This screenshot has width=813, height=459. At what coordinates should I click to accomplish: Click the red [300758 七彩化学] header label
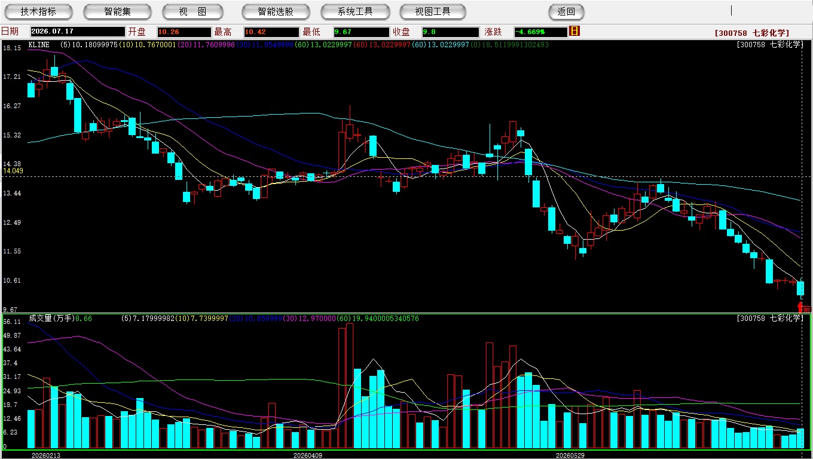pos(752,33)
